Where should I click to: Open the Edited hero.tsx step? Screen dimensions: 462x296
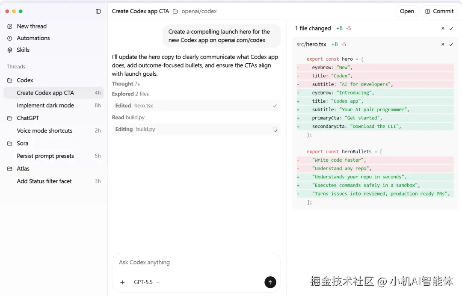coord(196,106)
